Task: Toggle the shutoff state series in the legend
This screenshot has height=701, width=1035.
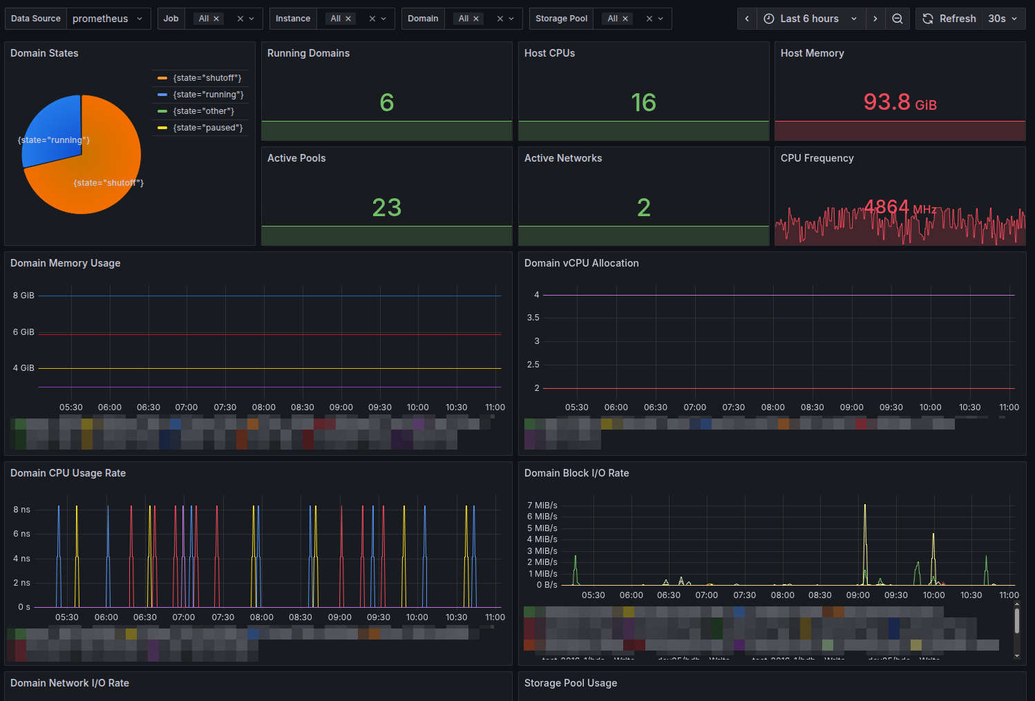Action: [x=207, y=77]
